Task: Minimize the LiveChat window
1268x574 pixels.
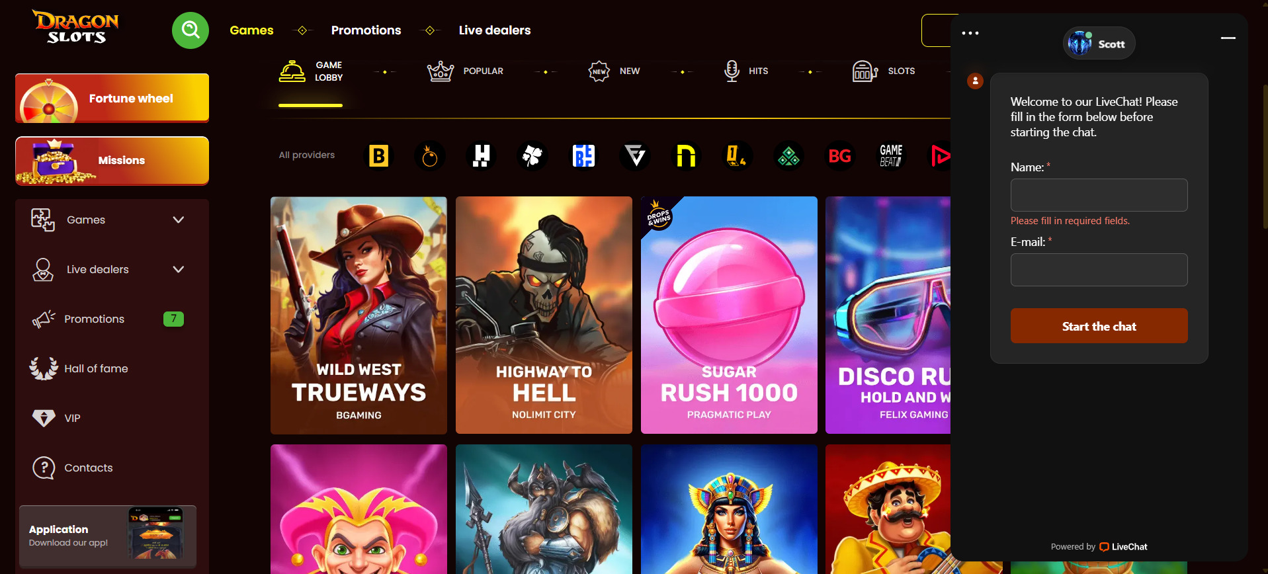Action: [x=1228, y=38]
